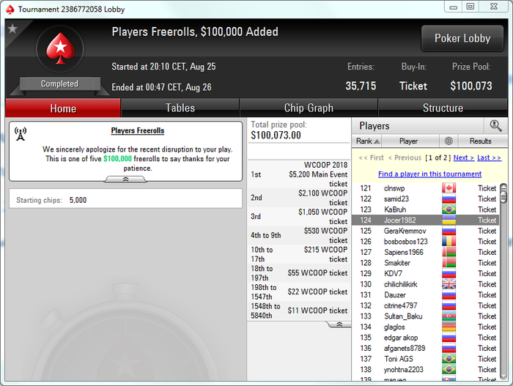The width and height of the screenshot is (513, 386).
Task: Sort players by Rank column
Action: (x=367, y=141)
